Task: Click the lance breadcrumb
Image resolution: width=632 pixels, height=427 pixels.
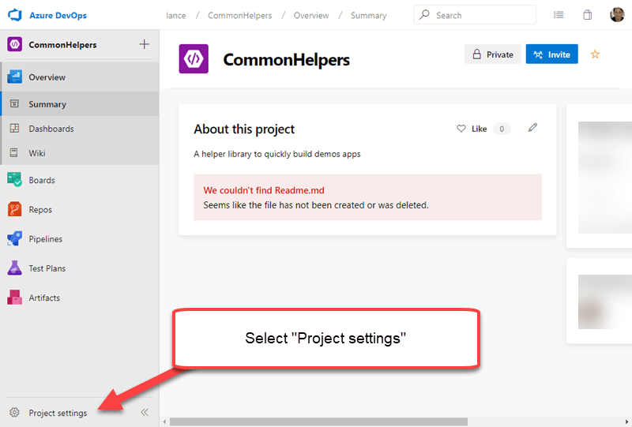Action: 175,15
